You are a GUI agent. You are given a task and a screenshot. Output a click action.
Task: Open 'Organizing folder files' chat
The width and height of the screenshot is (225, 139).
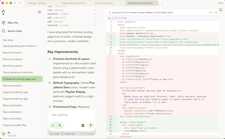tap(22, 125)
